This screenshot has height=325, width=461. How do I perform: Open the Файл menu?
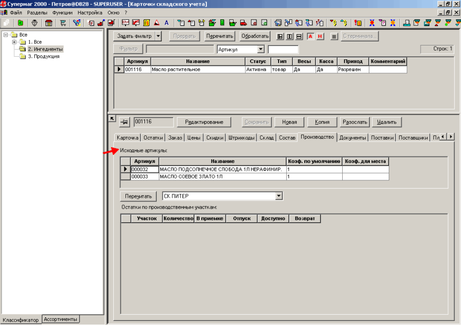[16, 13]
